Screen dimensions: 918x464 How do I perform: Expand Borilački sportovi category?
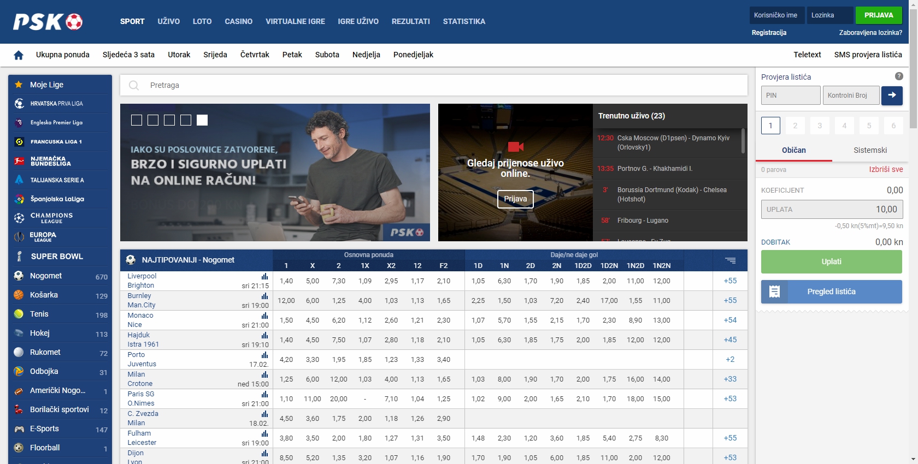tap(60, 410)
